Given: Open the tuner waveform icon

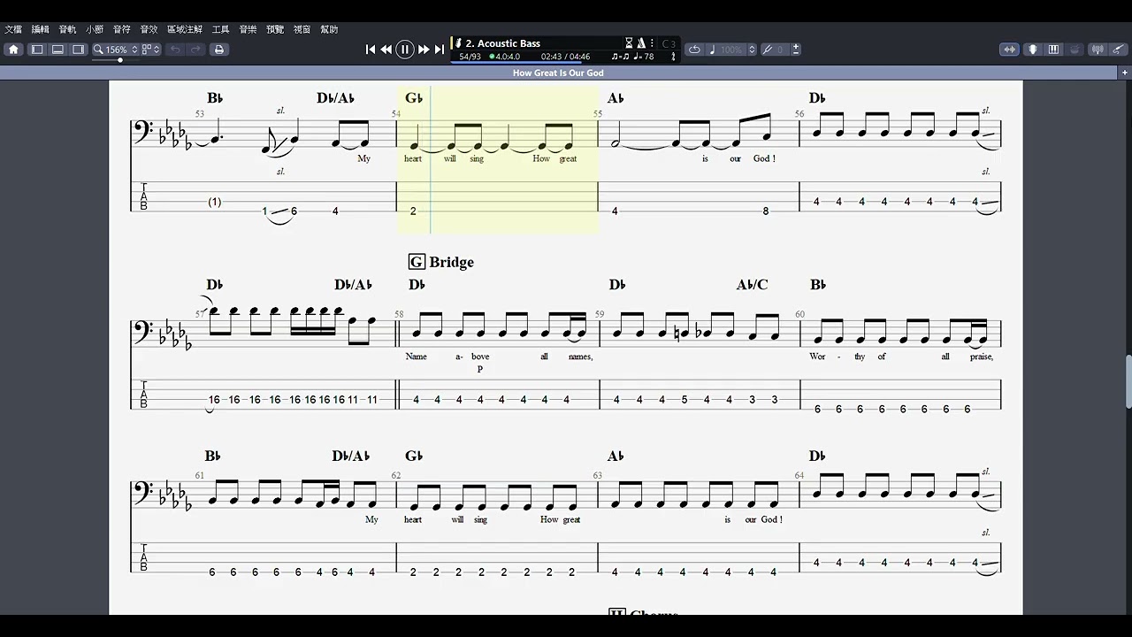Looking at the screenshot, I should [1098, 50].
